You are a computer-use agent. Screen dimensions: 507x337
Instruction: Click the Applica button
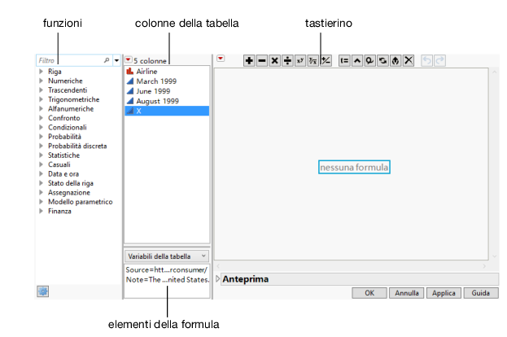pos(444,293)
